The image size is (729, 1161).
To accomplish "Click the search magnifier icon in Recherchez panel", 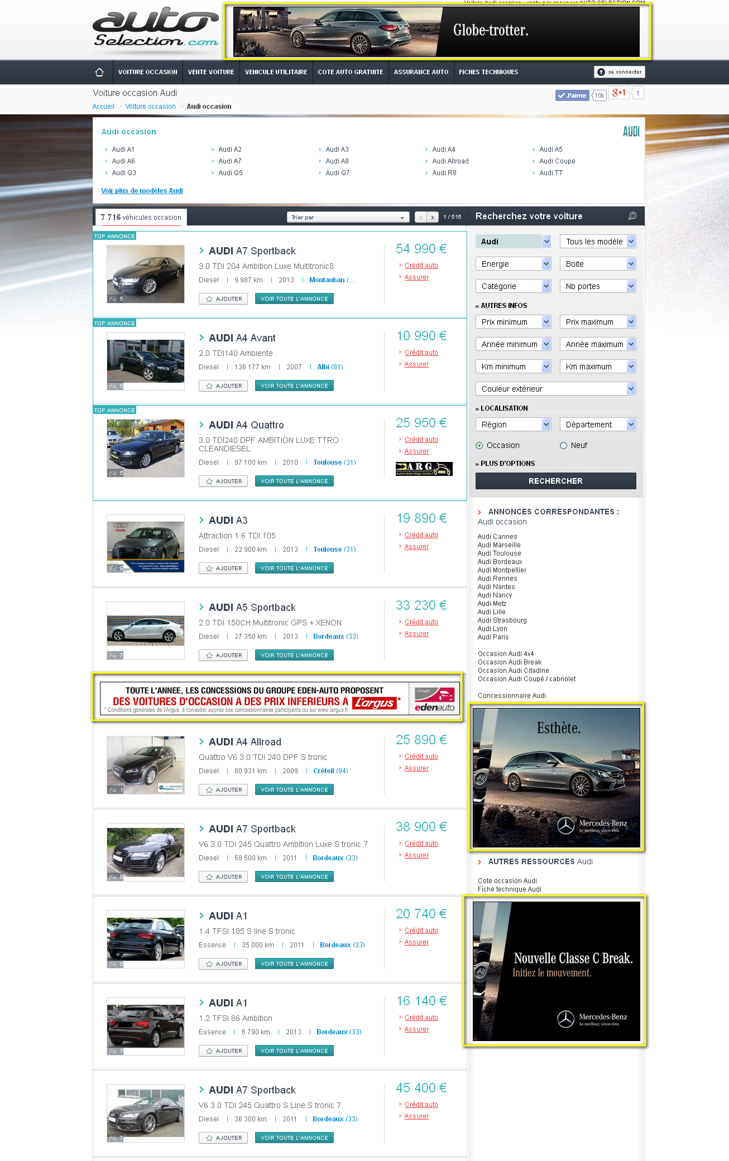I will click(632, 216).
